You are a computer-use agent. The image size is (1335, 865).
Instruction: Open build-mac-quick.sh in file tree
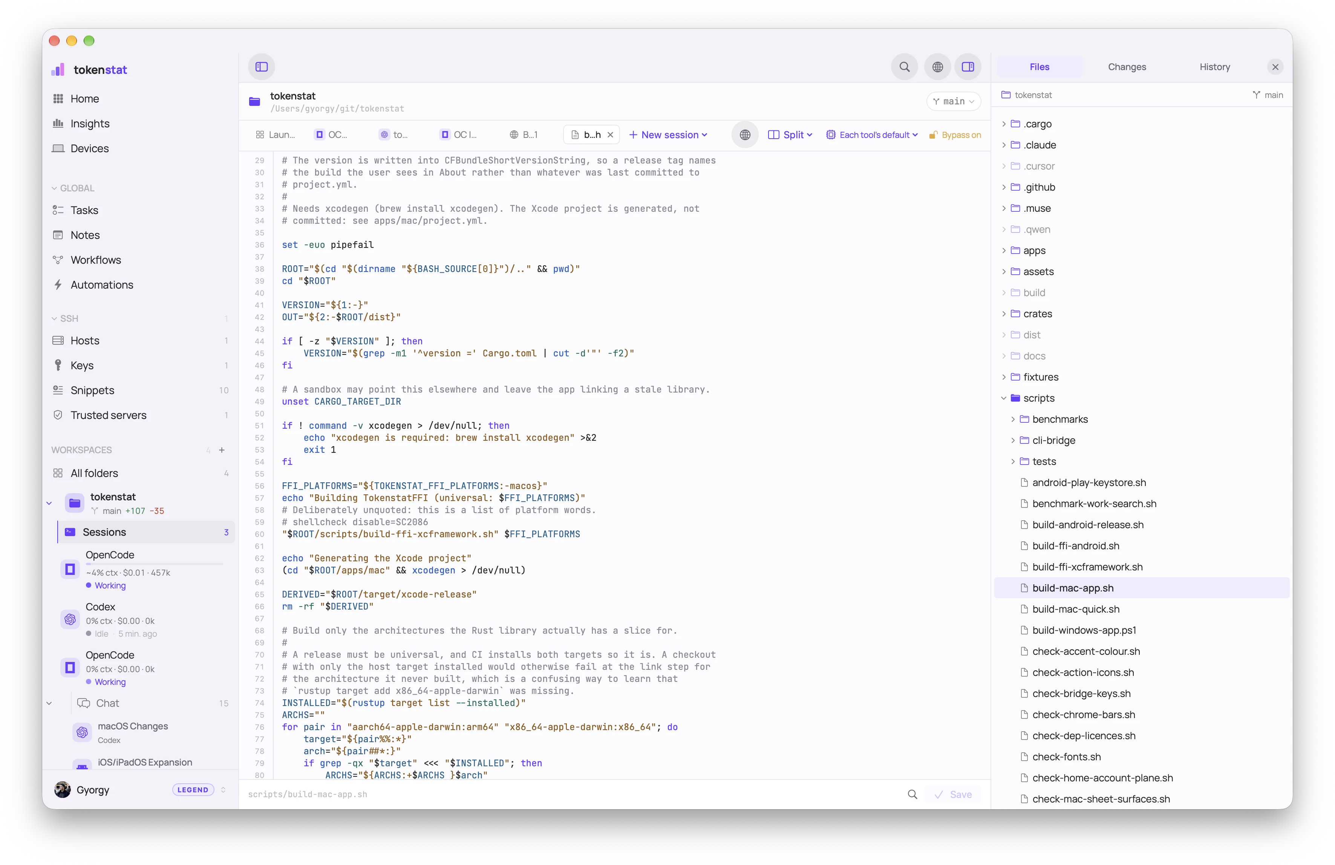point(1142,609)
